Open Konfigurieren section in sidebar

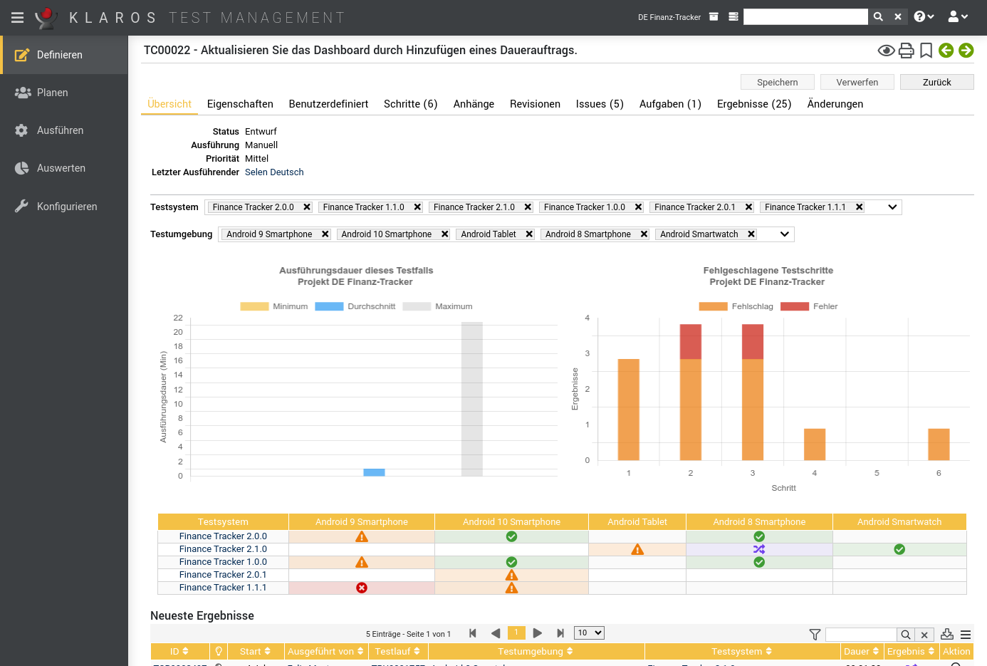coord(64,207)
